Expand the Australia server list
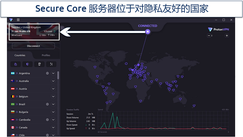243x137 pixels. coord(53,81)
